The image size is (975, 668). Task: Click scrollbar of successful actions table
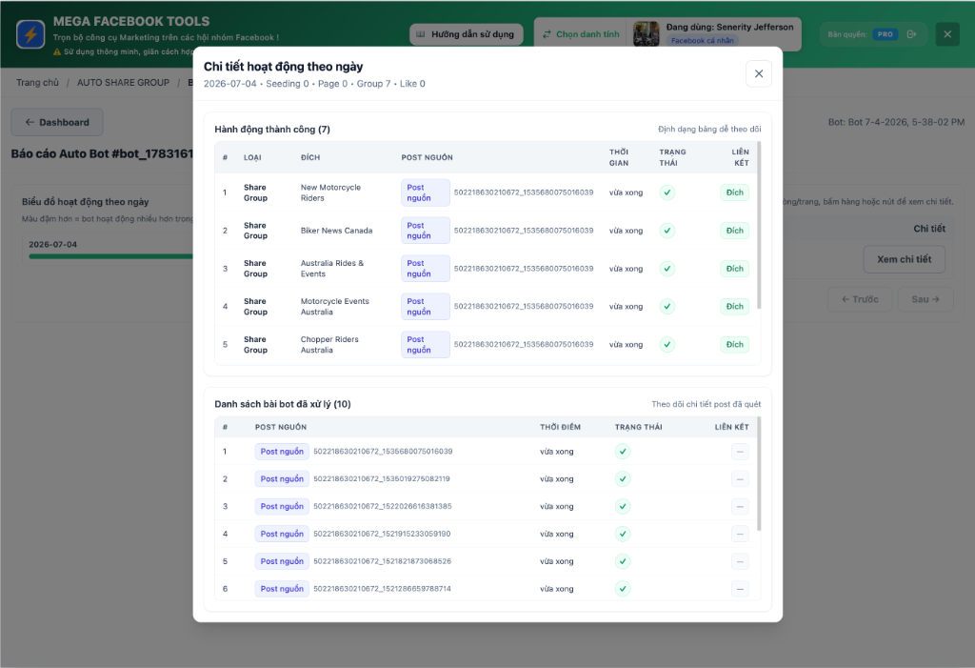click(759, 225)
